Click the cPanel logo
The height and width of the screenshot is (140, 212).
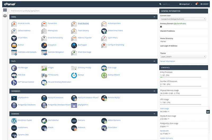[x=10, y=4]
